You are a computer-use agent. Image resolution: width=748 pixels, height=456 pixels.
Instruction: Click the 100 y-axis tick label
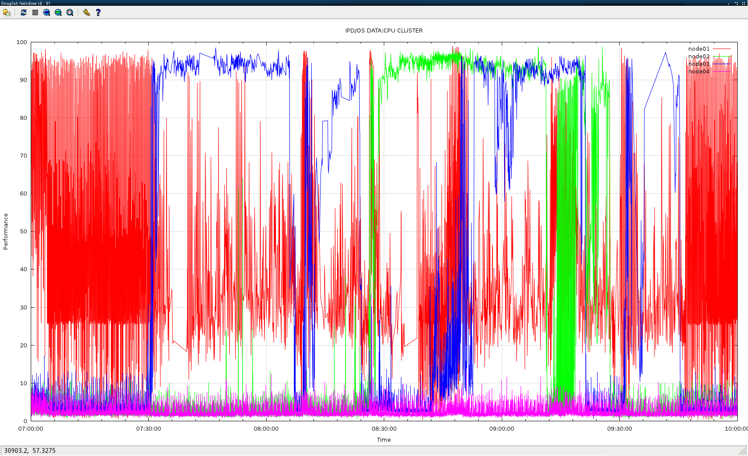pos(22,42)
